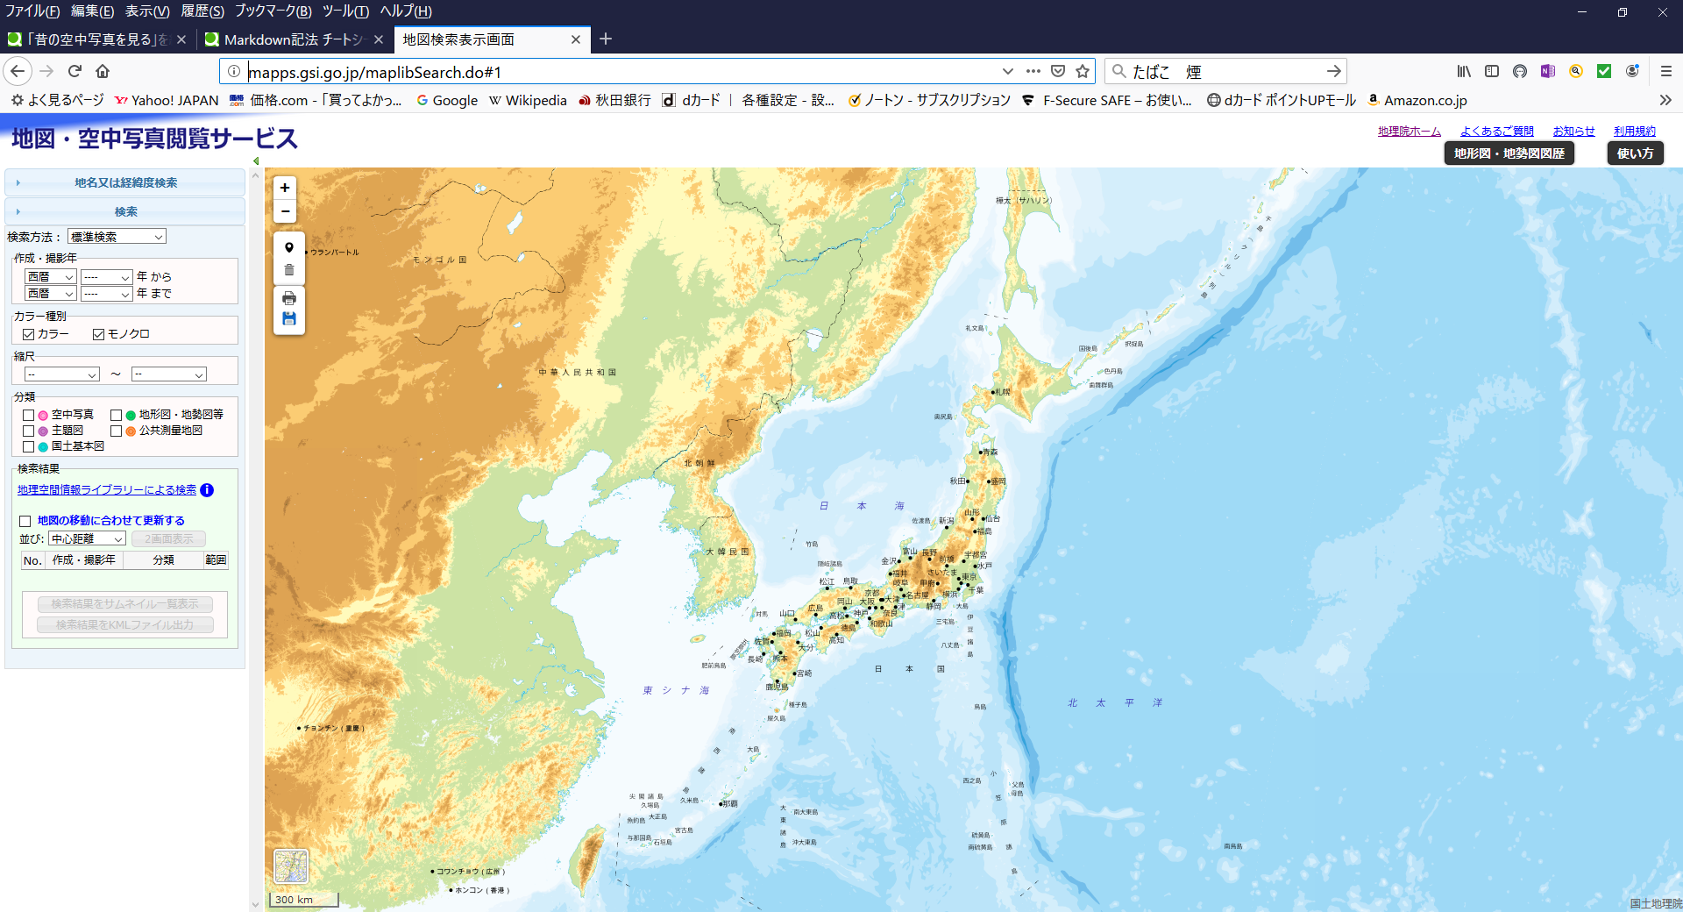The height and width of the screenshot is (912, 1683).
Task: Zoom out the map with minus button
Action: [x=285, y=211]
